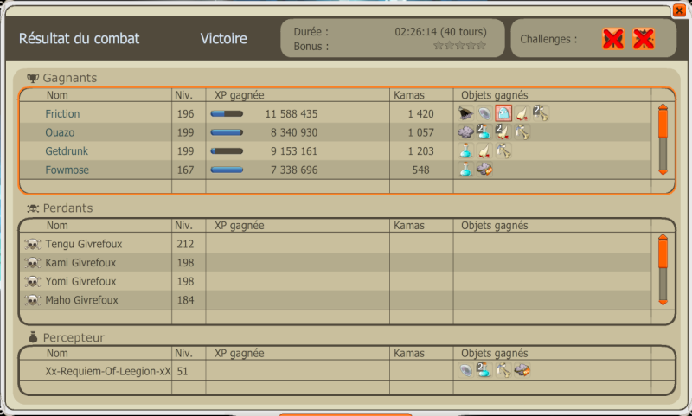The image size is (692, 416).
Task: Inspect the Percepteur's two potion flasks
Action: tap(484, 370)
